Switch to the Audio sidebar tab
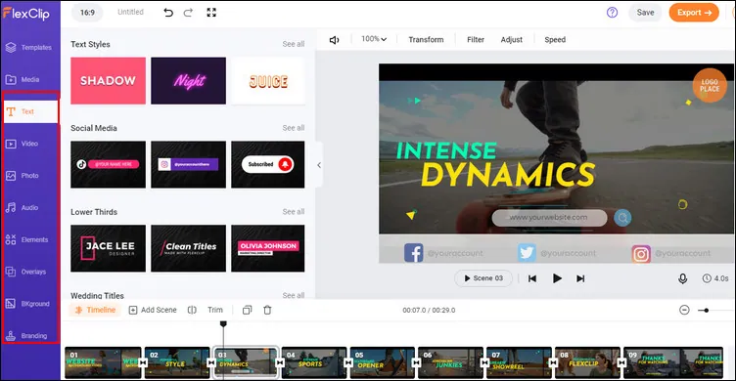Image resolution: width=736 pixels, height=381 pixels. 29,208
